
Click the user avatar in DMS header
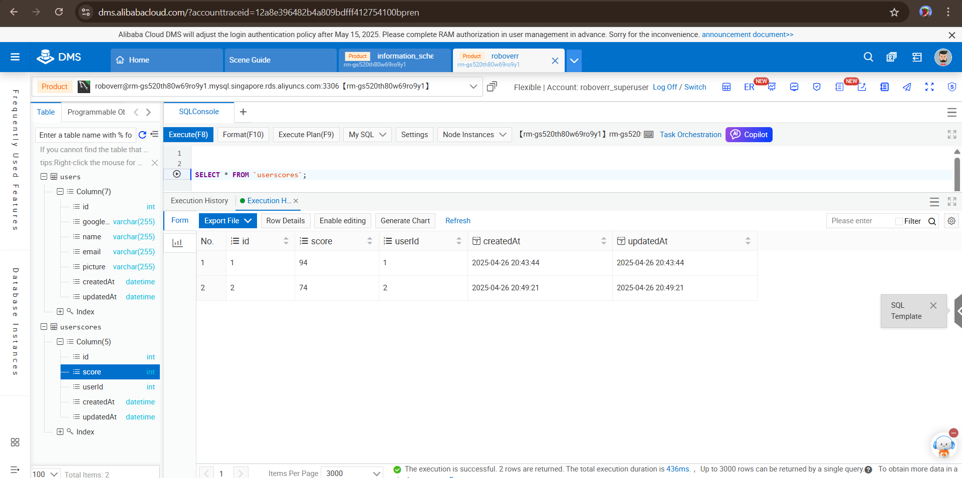[943, 57]
